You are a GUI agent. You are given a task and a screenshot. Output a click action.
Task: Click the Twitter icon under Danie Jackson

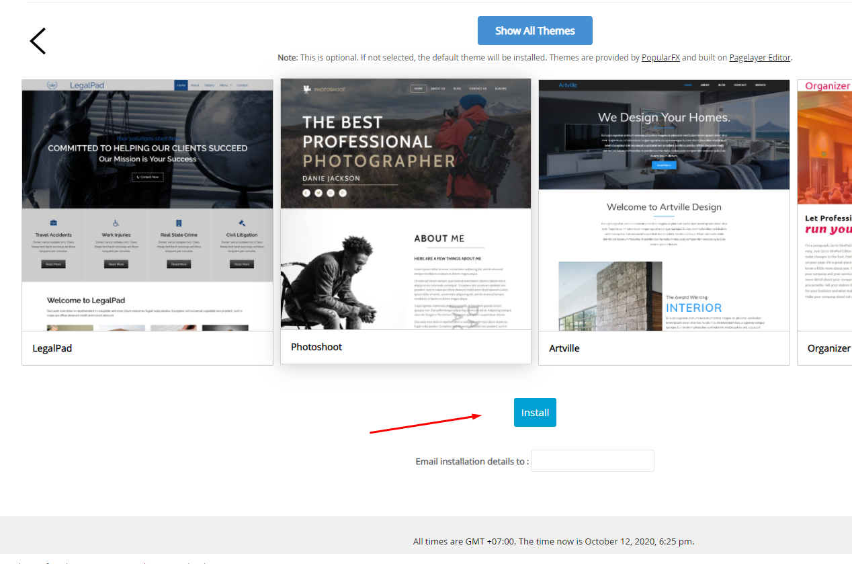318,193
